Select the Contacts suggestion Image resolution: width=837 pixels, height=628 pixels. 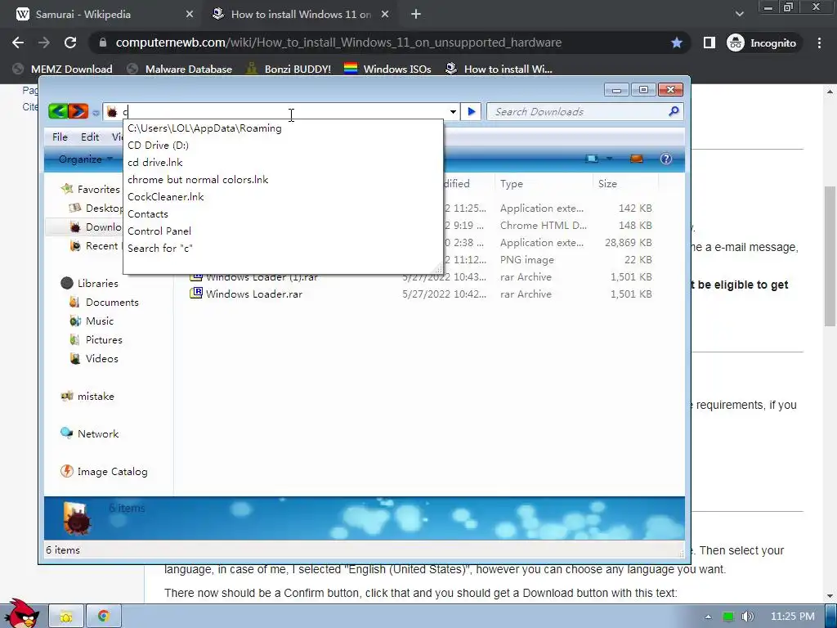(283, 214)
